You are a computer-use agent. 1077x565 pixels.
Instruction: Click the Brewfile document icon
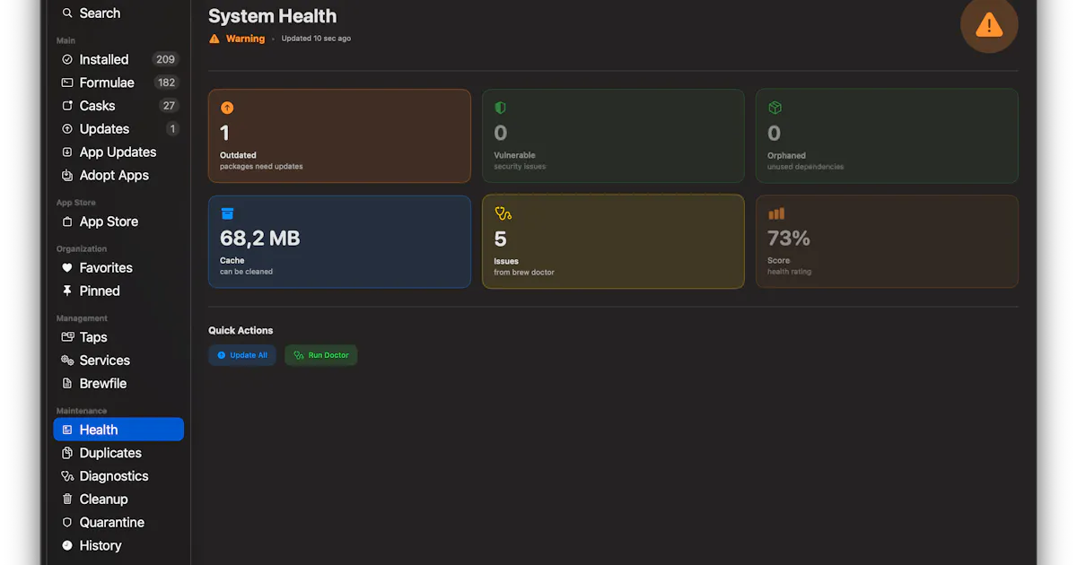pyautogui.click(x=67, y=384)
